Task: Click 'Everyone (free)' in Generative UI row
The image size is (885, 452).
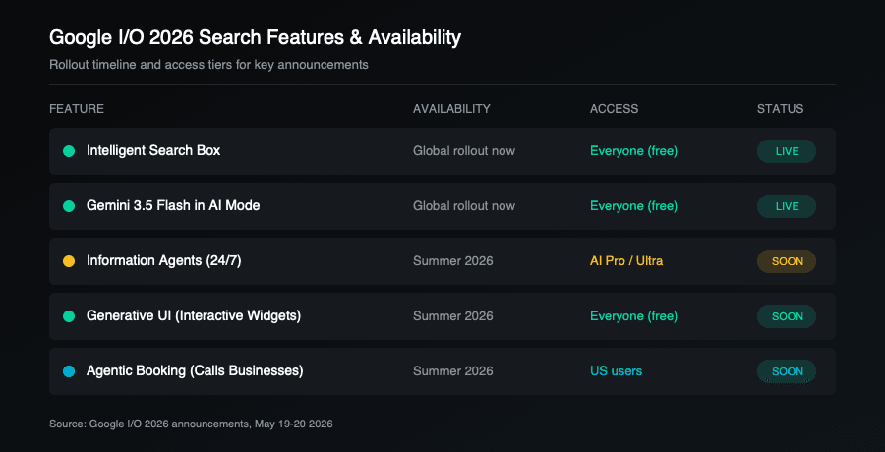Action: (634, 316)
